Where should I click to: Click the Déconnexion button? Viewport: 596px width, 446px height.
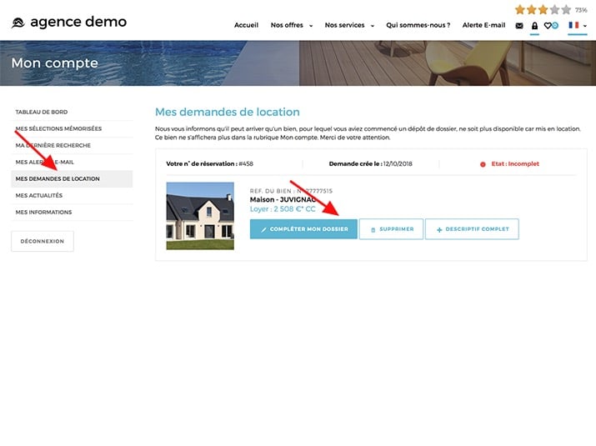pyautogui.click(x=43, y=242)
